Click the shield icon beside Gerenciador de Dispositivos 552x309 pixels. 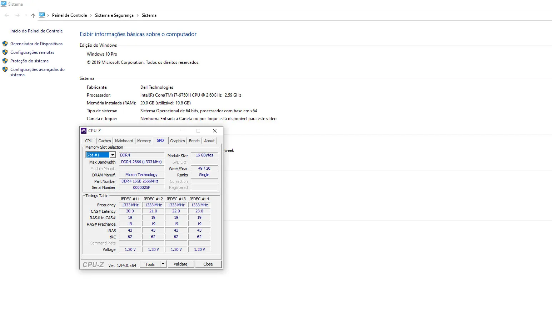(5, 44)
